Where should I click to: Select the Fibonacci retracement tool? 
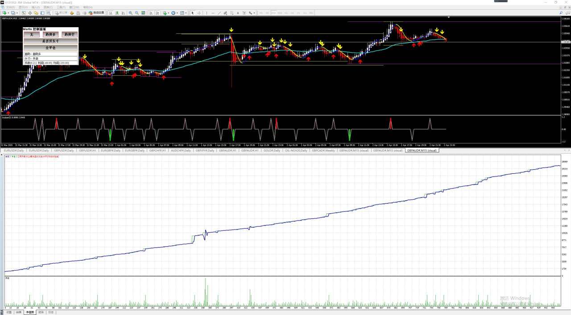click(232, 13)
